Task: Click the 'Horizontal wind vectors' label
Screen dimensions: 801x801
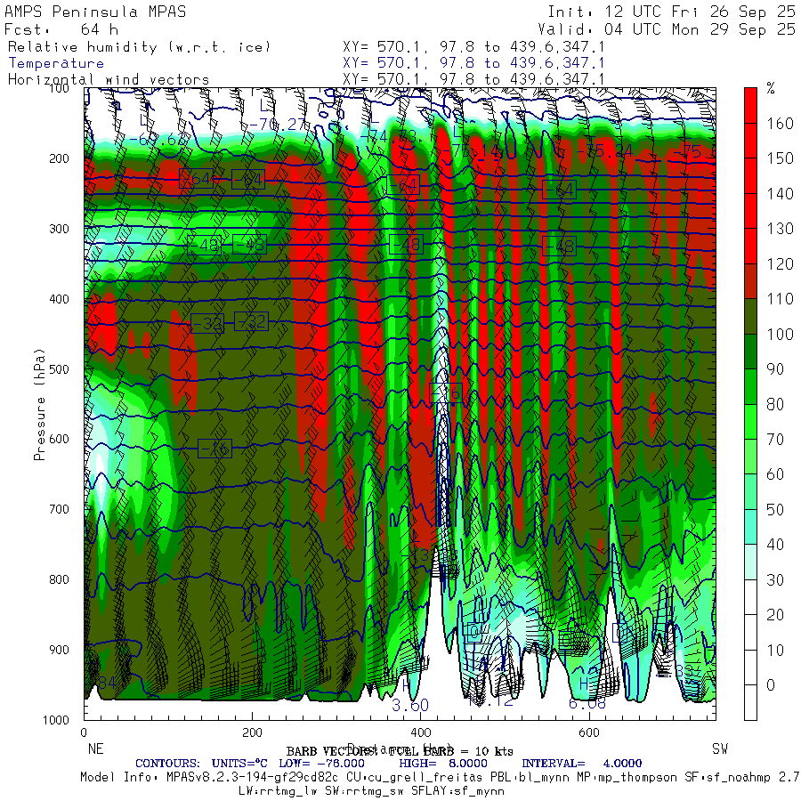Action: (109, 80)
